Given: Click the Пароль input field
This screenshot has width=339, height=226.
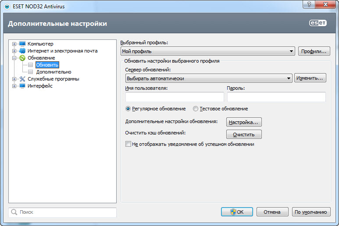Looking at the screenshot, I should 276,97.
